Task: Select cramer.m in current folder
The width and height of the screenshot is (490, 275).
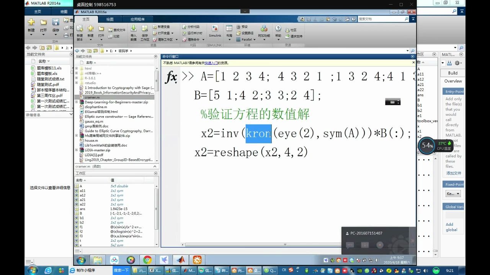Action: [x=92, y=97]
